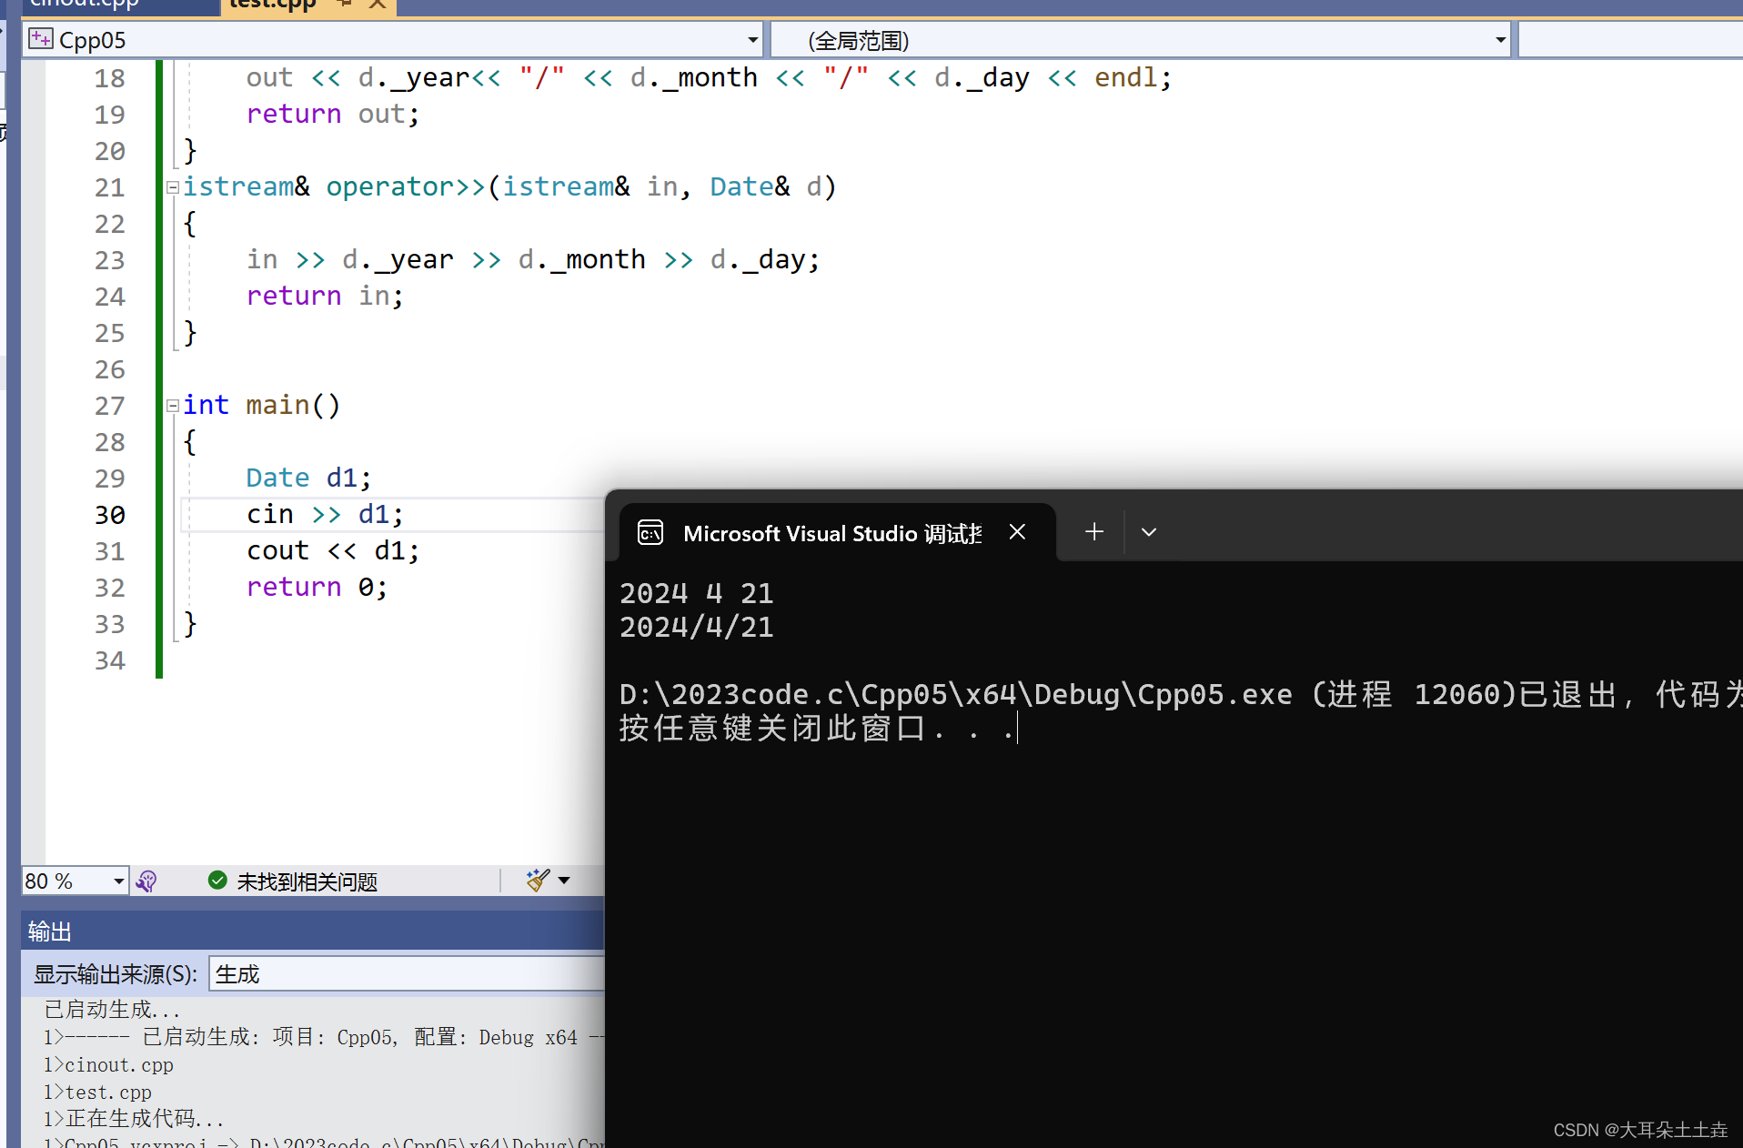The height and width of the screenshot is (1148, 1743).
Task: Collapse the operator>> function at line 21
Action: tap(173, 187)
